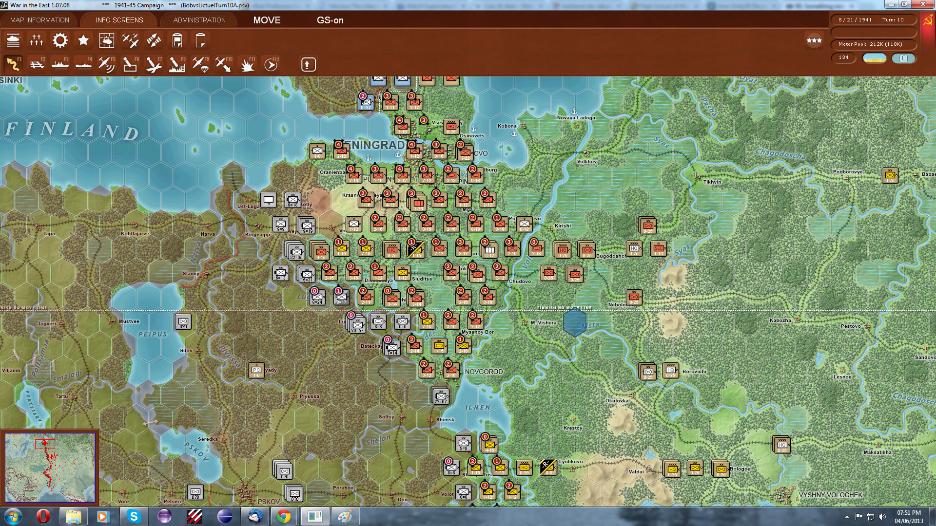Open the production gear icon

tap(60, 40)
